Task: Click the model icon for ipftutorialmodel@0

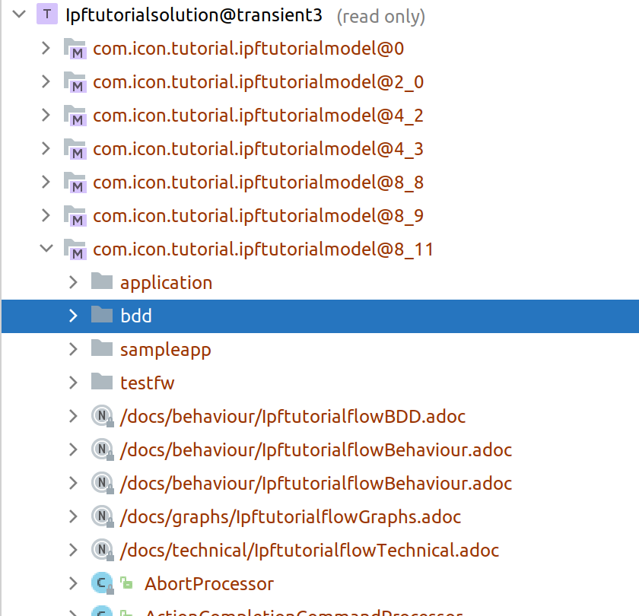Action: [x=75, y=49]
